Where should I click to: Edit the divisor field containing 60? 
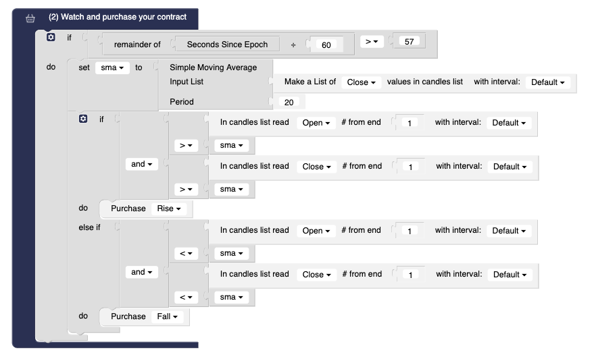[x=326, y=45]
